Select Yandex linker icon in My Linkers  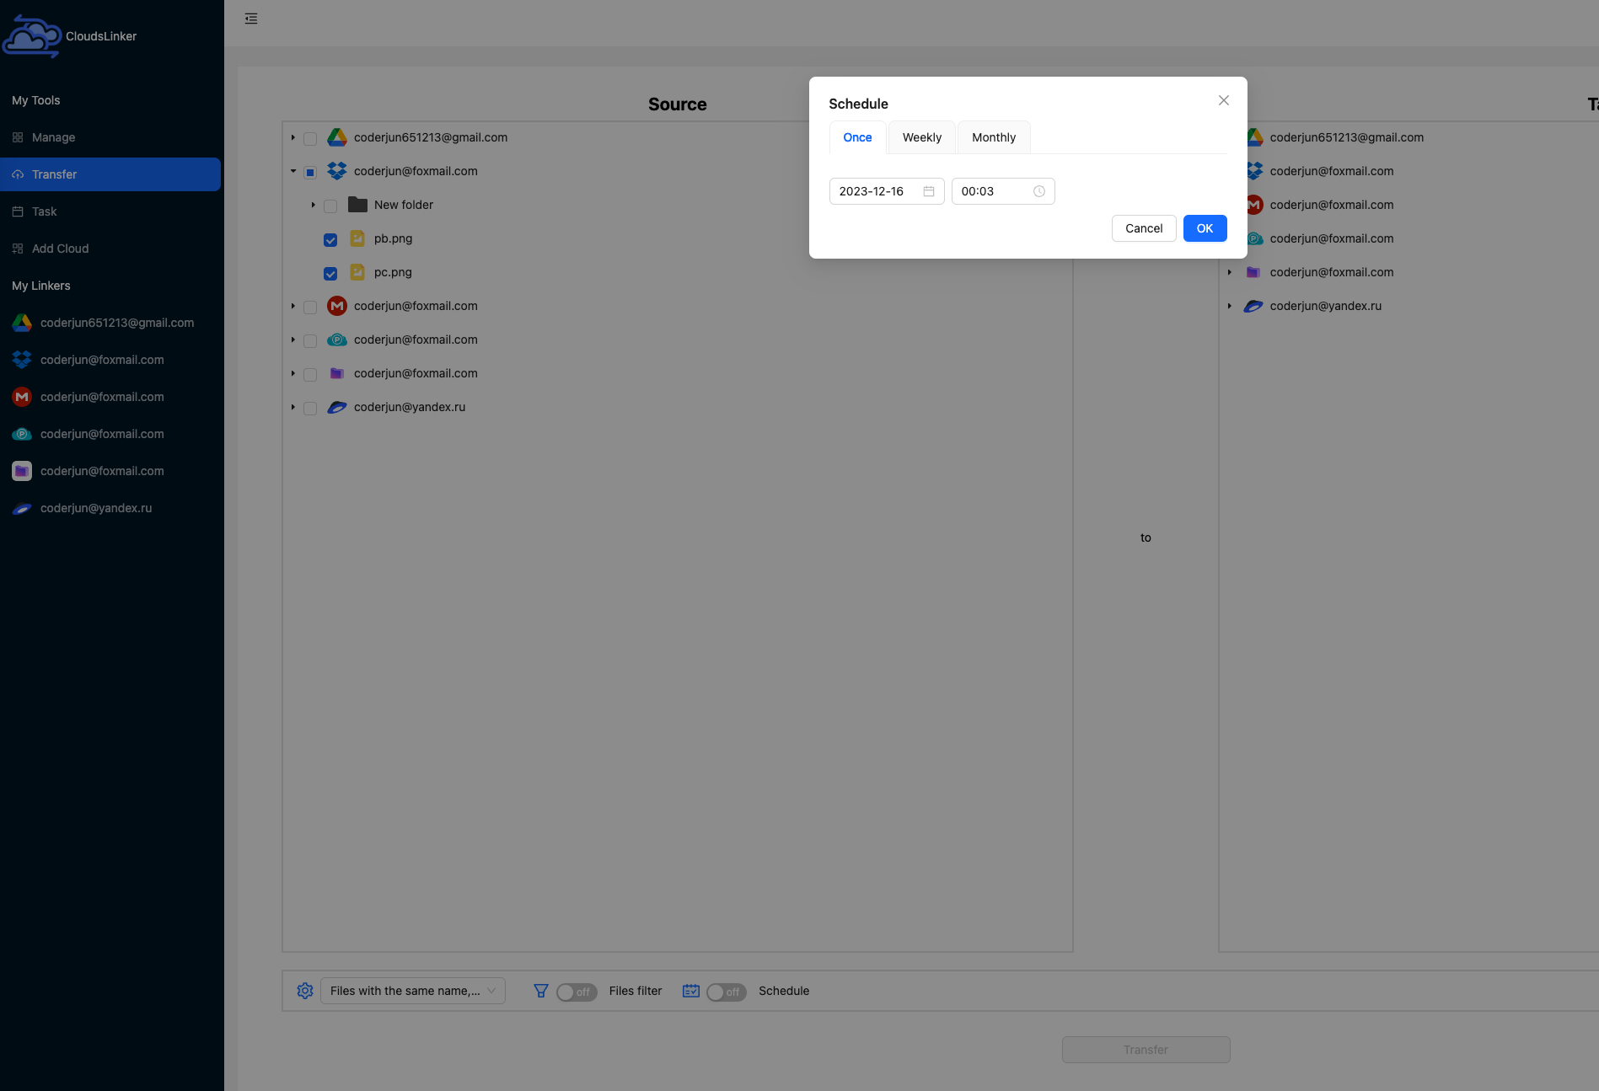coord(22,508)
